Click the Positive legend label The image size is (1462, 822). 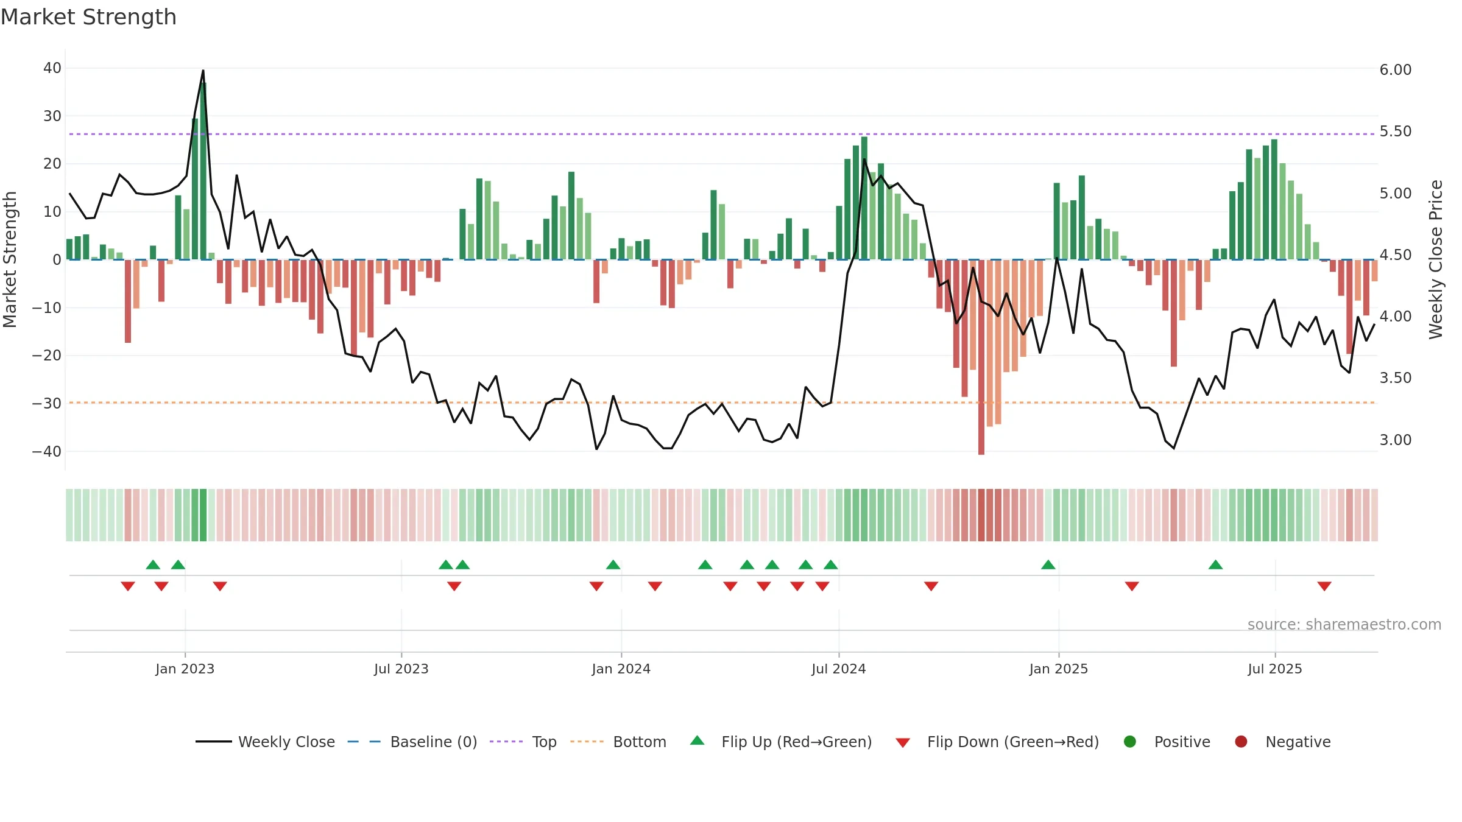[x=1182, y=742]
